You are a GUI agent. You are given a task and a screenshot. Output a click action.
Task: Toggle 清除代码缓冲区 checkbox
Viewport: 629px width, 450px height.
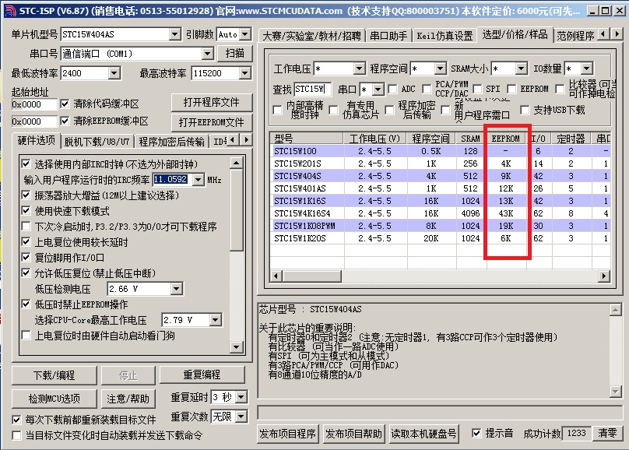(x=65, y=104)
